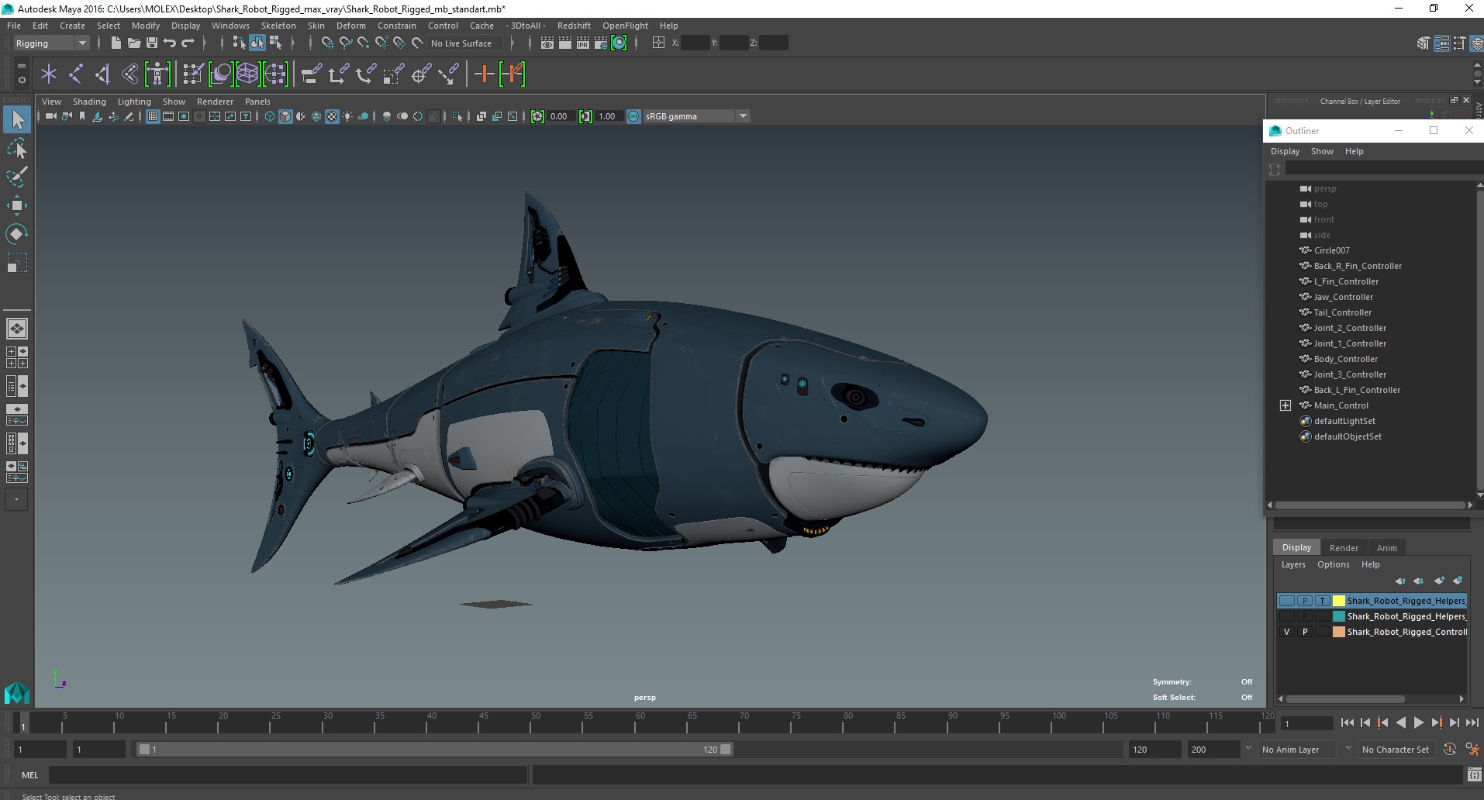Image resolution: width=1484 pixels, height=800 pixels.
Task: Open the Constrain menu
Action: click(397, 26)
